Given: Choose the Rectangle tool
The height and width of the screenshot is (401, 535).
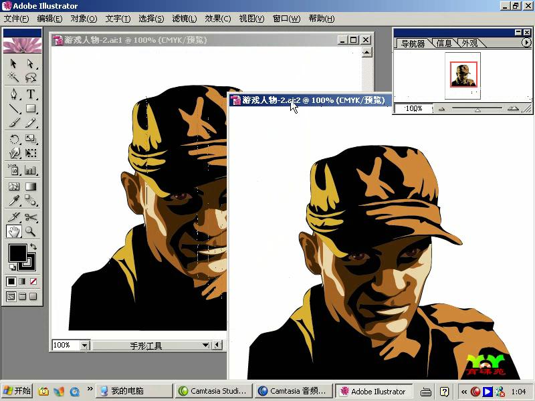Looking at the screenshot, I should click(x=30, y=108).
